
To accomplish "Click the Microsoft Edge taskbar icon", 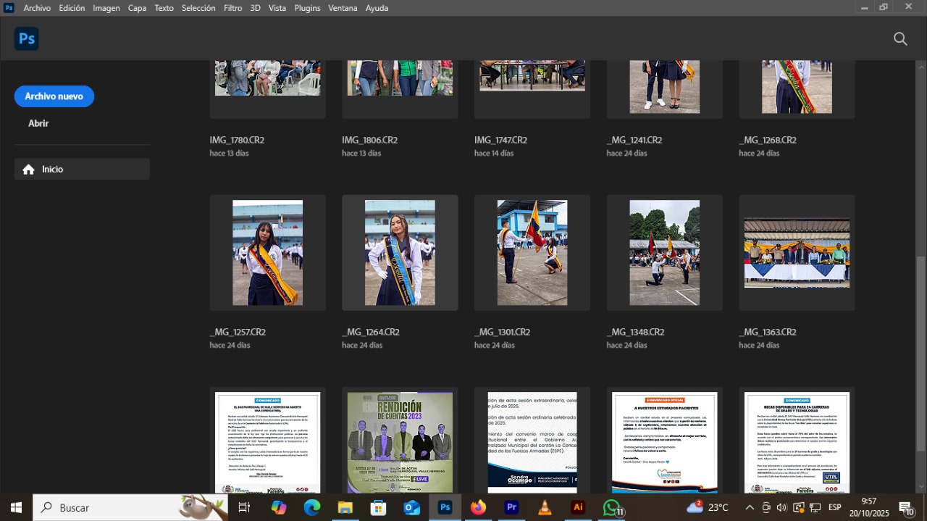I will [311, 507].
